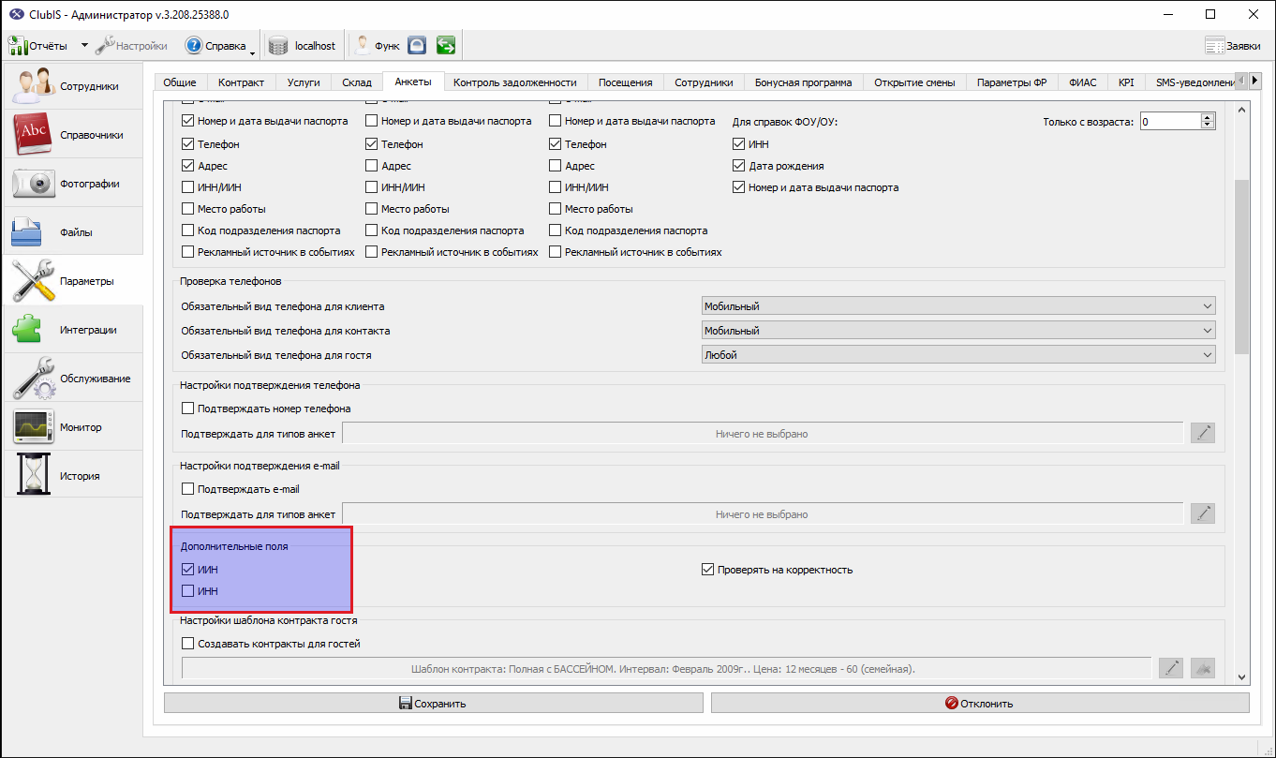Screen dimensions: 1276x758
Task: Click the edit pencil next to phone questionnaire types
Action: click(1203, 433)
